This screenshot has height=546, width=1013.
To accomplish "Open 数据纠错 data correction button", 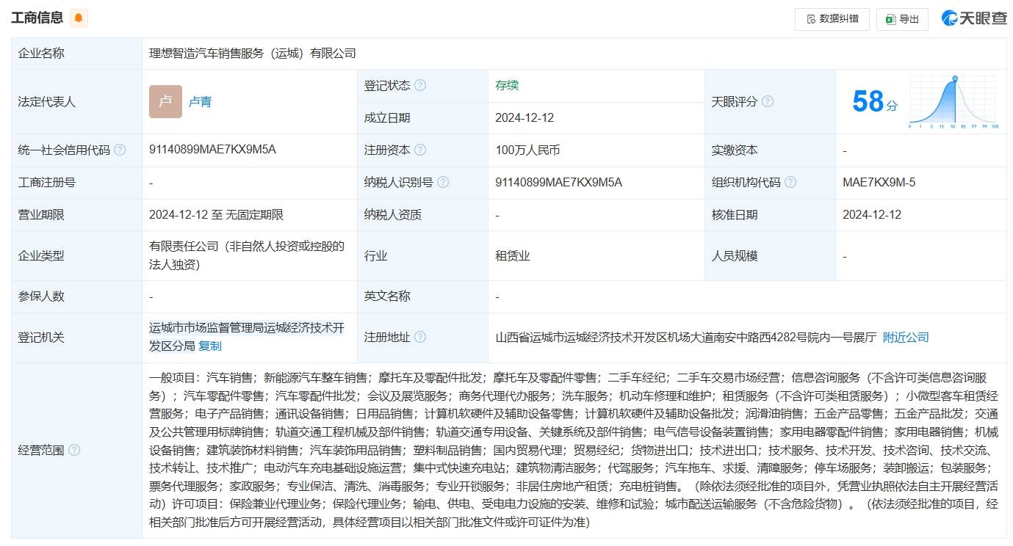I will click(x=832, y=19).
